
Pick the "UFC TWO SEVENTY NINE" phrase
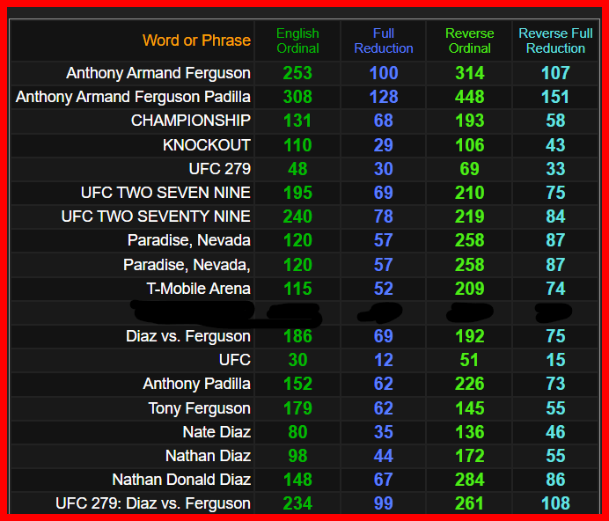(x=156, y=216)
